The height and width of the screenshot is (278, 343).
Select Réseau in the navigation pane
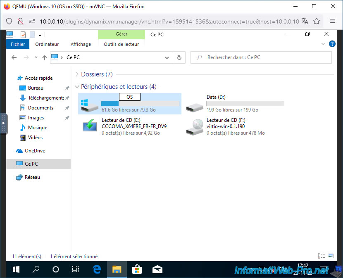coord(32,177)
